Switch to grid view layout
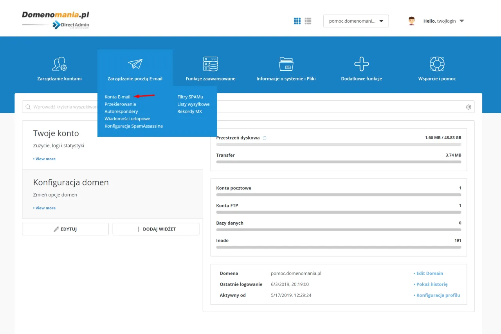501x334 pixels. [x=297, y=21]
